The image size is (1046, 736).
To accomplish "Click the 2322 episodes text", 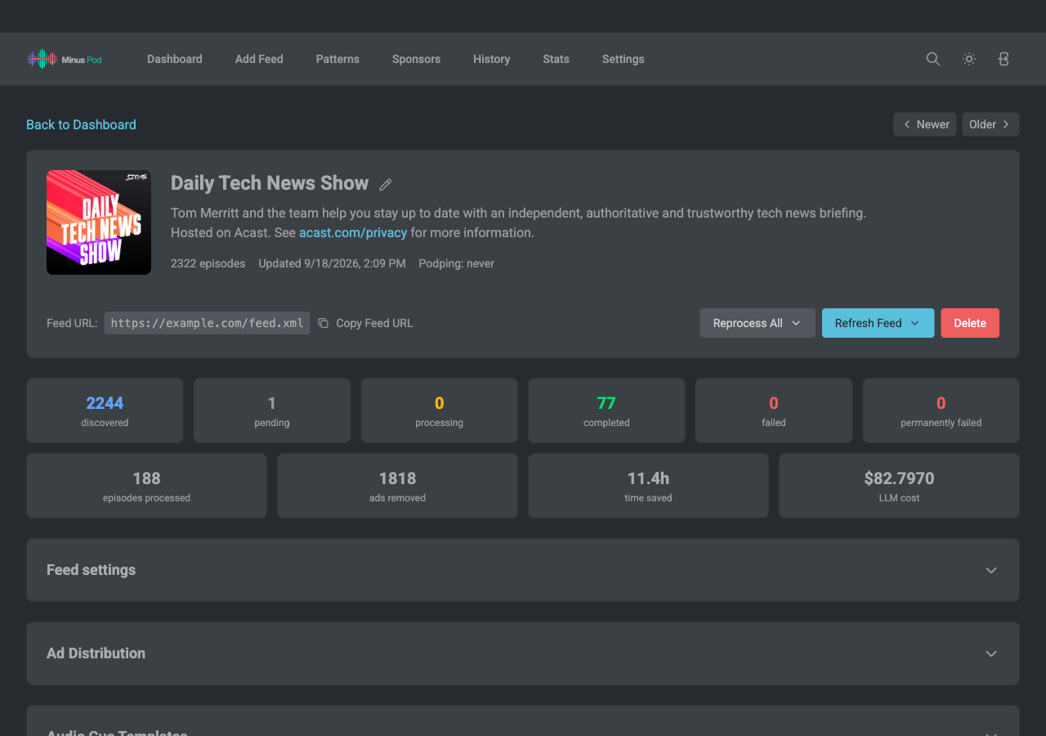I will tap(208, 263).
